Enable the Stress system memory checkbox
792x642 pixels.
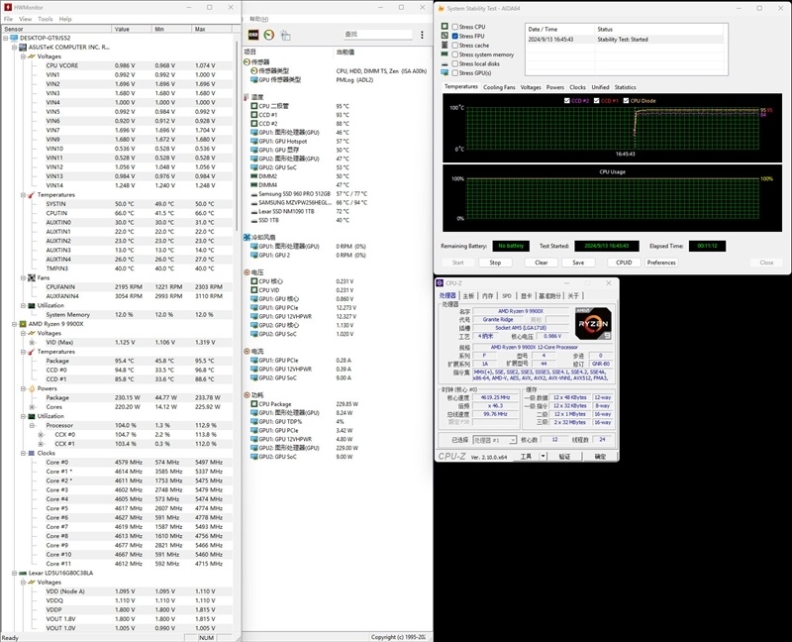(455, 54)
